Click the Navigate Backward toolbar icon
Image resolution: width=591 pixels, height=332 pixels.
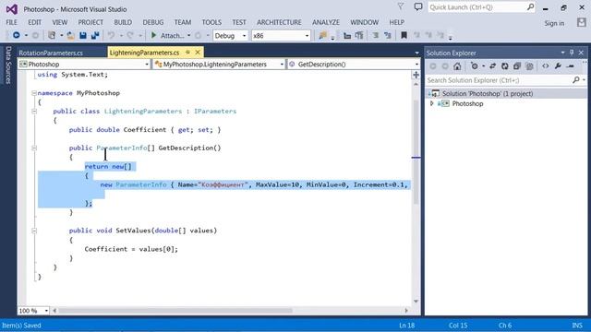coord(17,35)
